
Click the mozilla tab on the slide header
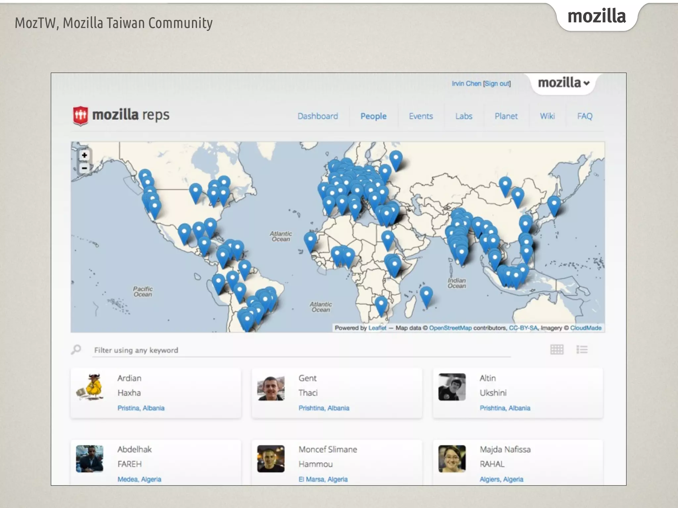pos(597,16)
